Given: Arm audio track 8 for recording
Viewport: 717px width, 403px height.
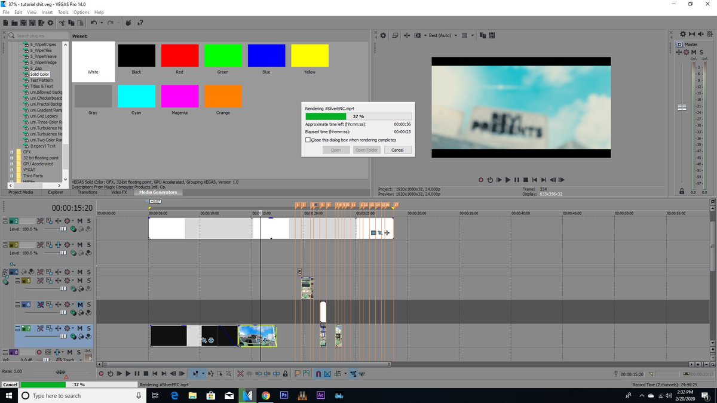Looking at the screenshot, I should (39, 352).
